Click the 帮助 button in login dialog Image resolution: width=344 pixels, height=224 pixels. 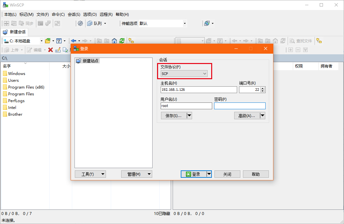[x=256, y=174]
